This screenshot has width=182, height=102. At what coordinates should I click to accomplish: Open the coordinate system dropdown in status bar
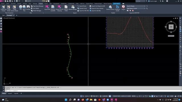95,96
